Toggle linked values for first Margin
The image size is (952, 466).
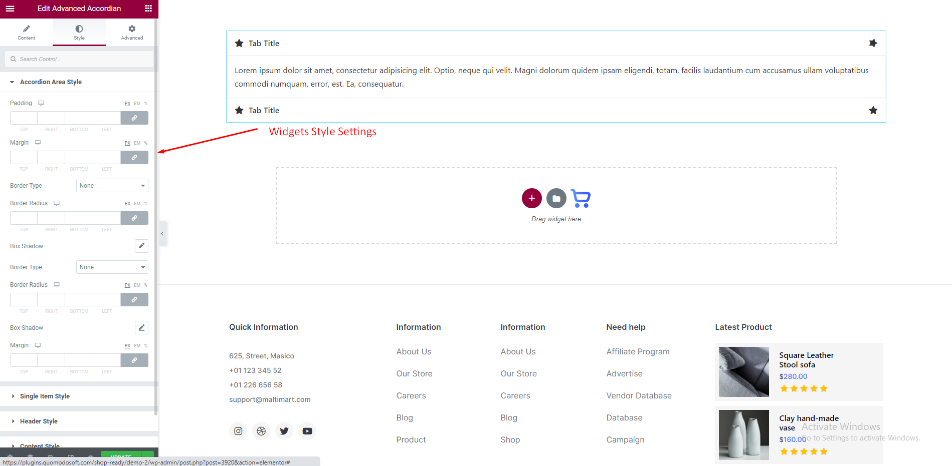click(134, 158)
